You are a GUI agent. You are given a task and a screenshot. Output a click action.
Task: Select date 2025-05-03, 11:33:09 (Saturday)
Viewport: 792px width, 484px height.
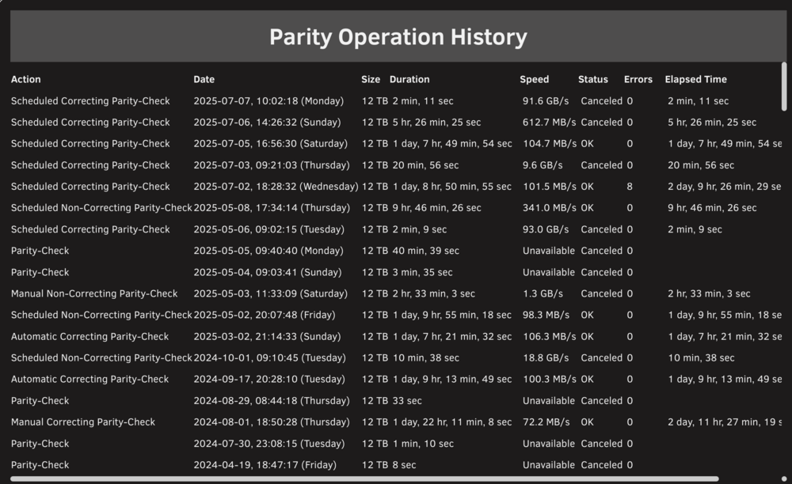[x=271, y=293]
